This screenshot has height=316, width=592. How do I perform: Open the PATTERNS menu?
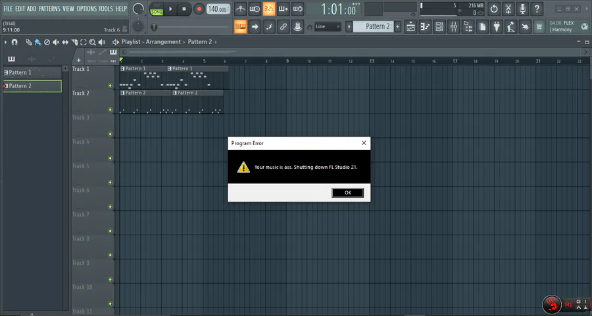(49, 9)
